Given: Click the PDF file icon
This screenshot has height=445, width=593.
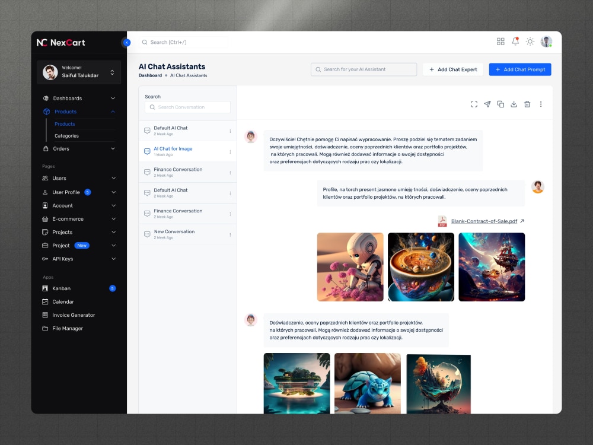Looking at the screenshot, I should click(442, 221).
